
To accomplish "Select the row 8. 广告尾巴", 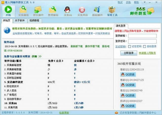I will 58,95.
